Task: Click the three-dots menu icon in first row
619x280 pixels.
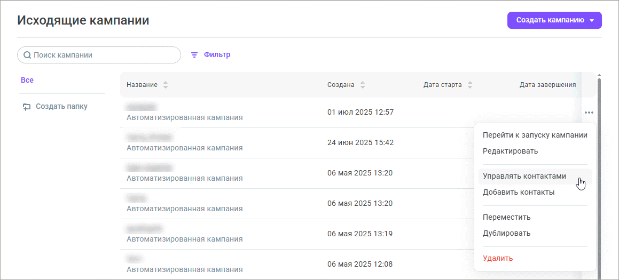Action: 589,113
